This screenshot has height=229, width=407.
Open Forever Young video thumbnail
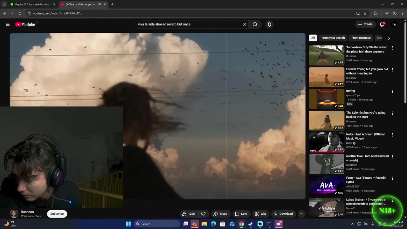[x=327, y=77]
